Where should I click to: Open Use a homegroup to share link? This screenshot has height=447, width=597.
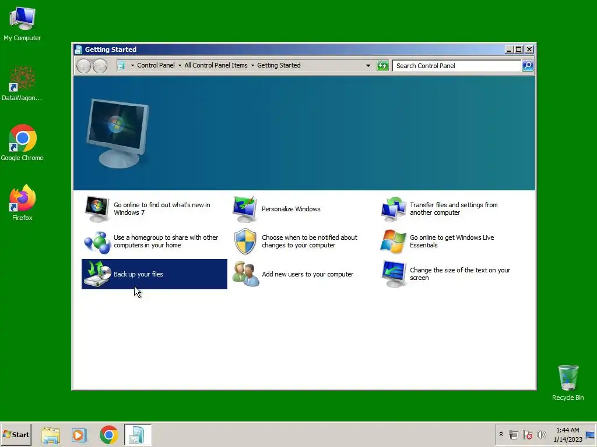166,242
